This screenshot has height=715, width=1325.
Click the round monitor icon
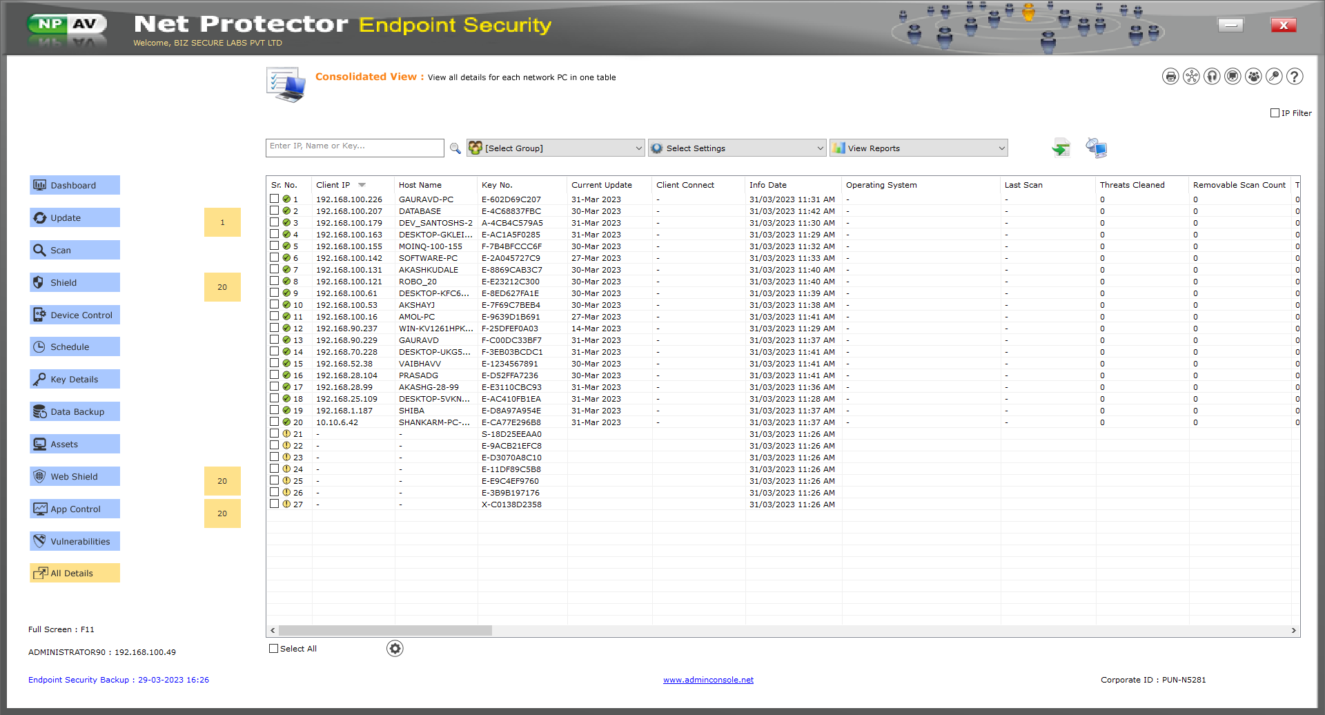tap(1233, 77)
